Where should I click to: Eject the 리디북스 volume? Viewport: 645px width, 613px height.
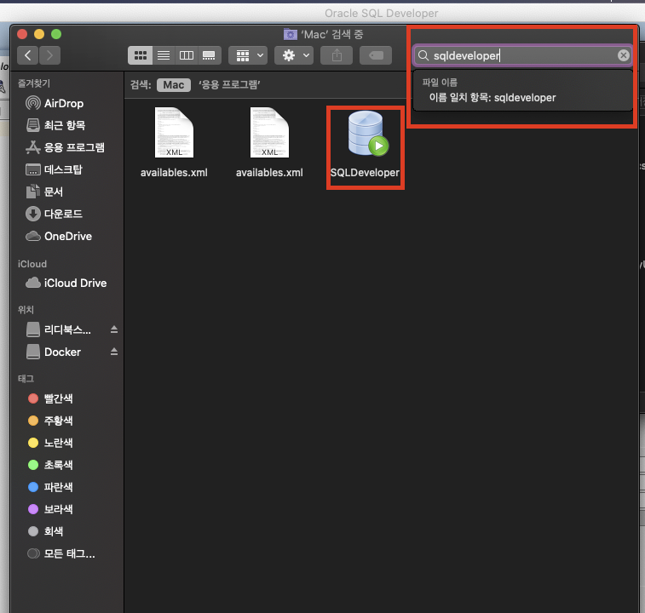tap(114, 329)
